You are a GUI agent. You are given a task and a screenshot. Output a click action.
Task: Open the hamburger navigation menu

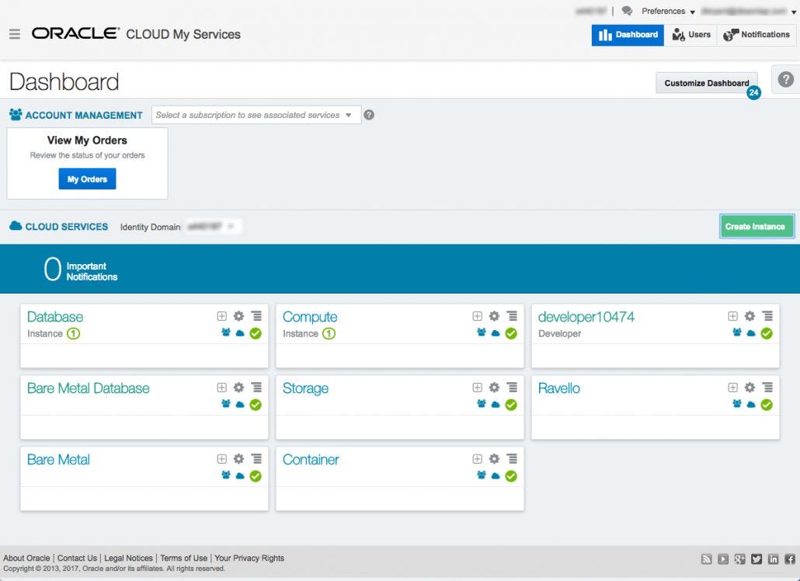15,34
